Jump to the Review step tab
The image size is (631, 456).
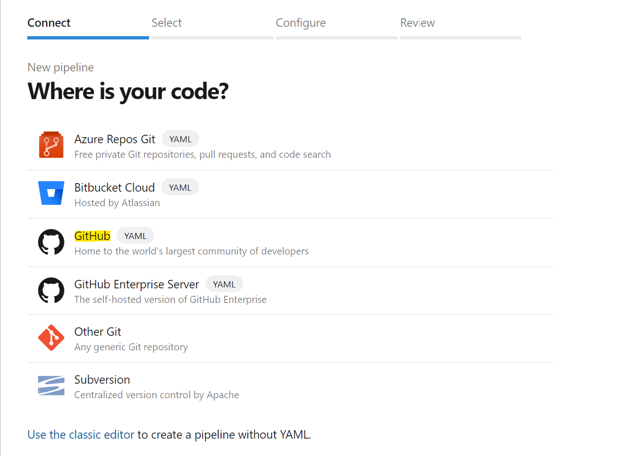417,23
